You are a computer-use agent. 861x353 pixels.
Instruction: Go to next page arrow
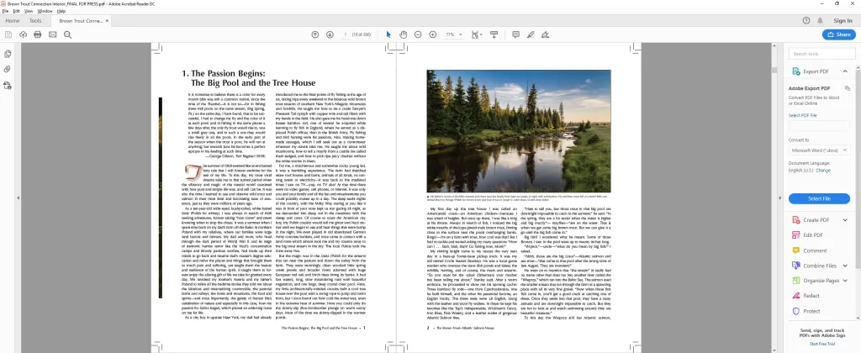coord(330,34)
